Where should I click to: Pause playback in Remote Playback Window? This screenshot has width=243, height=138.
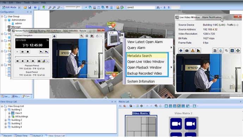click(23, 52)
